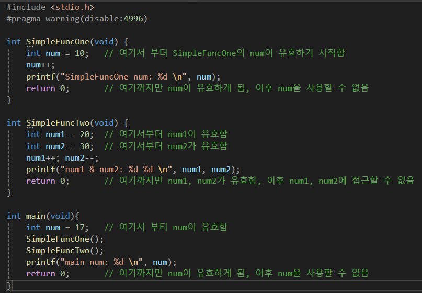Click the comment ending 'num2에 접근할 수 없음'
422x293 pixels.
point(259,181)
